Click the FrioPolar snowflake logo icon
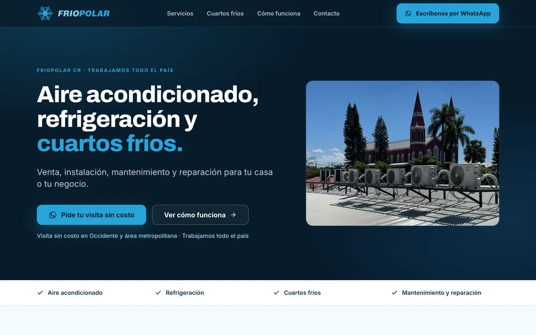Viewport: 536px width, 335px height. coord(45,13)
